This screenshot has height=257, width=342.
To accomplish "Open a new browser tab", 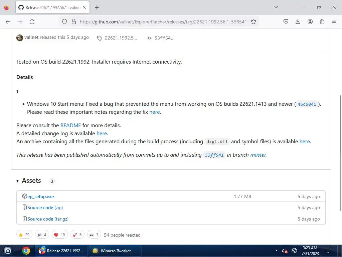I will point(97,8).
